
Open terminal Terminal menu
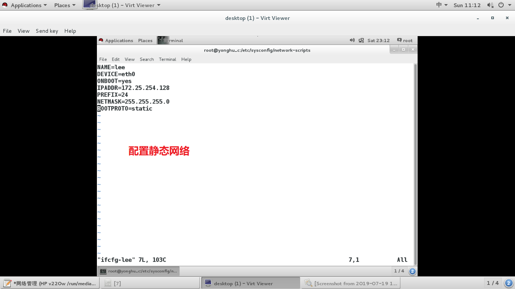tap(167, 59)
